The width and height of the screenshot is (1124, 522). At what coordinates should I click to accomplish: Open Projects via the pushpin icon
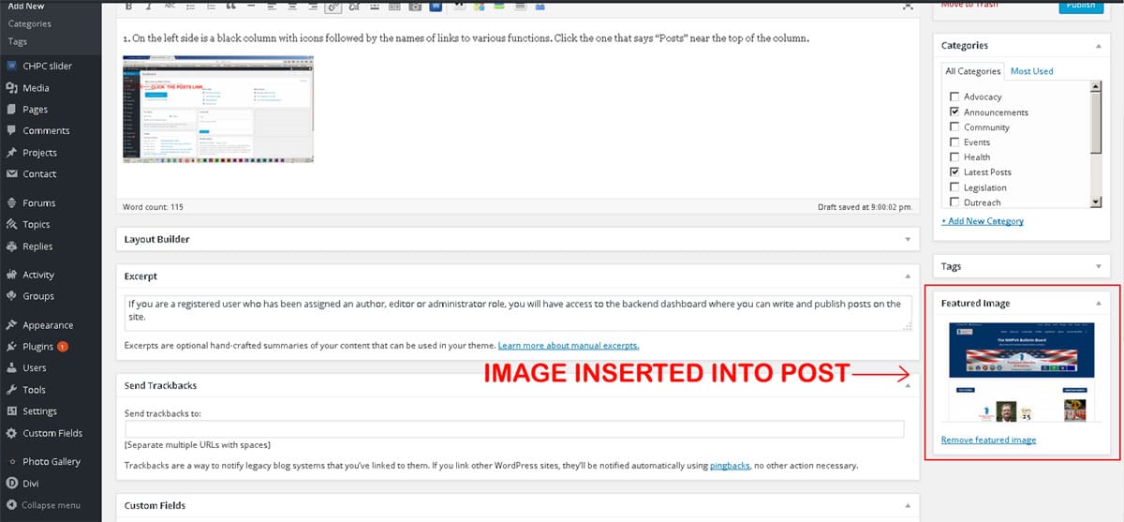(11, 153)
